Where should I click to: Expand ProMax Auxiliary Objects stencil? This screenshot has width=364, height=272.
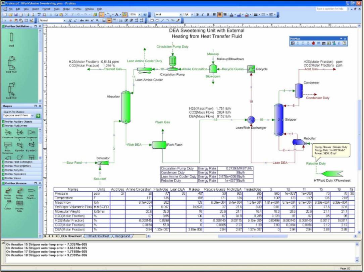(21, 122)
